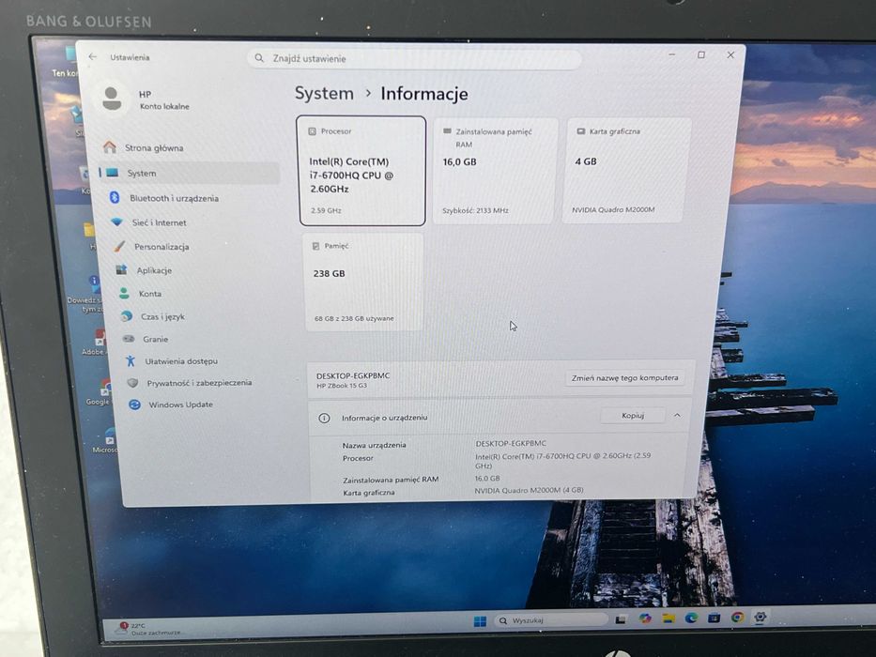This screenshot has width=876, height=657.
Task: Open Microsoft Edge from the taskbar
Action: (692, 618)
